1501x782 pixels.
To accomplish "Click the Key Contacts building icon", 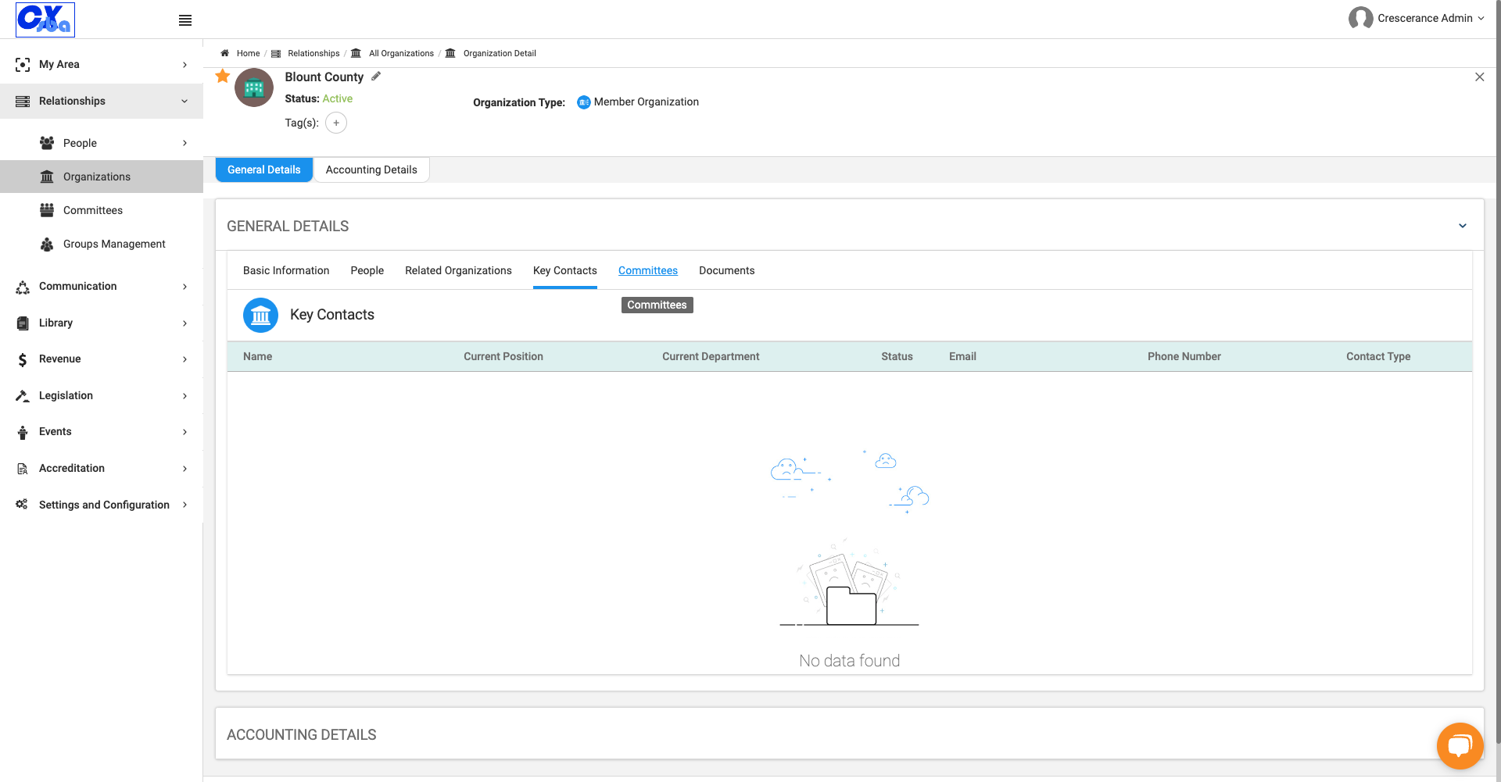I will pos(261,316).
